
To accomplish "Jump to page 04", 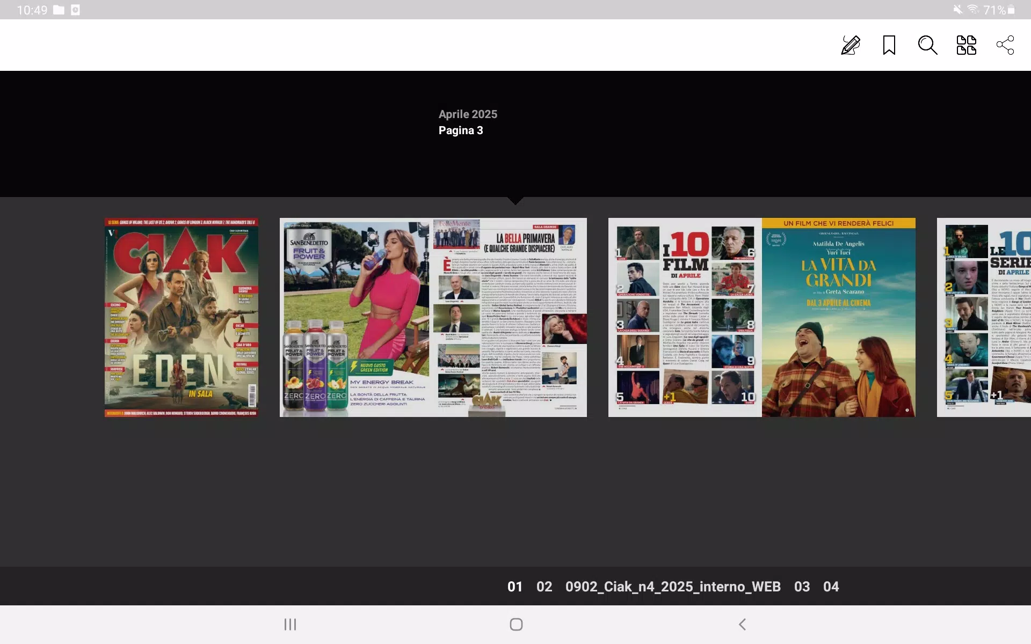I will click(831, 587).
